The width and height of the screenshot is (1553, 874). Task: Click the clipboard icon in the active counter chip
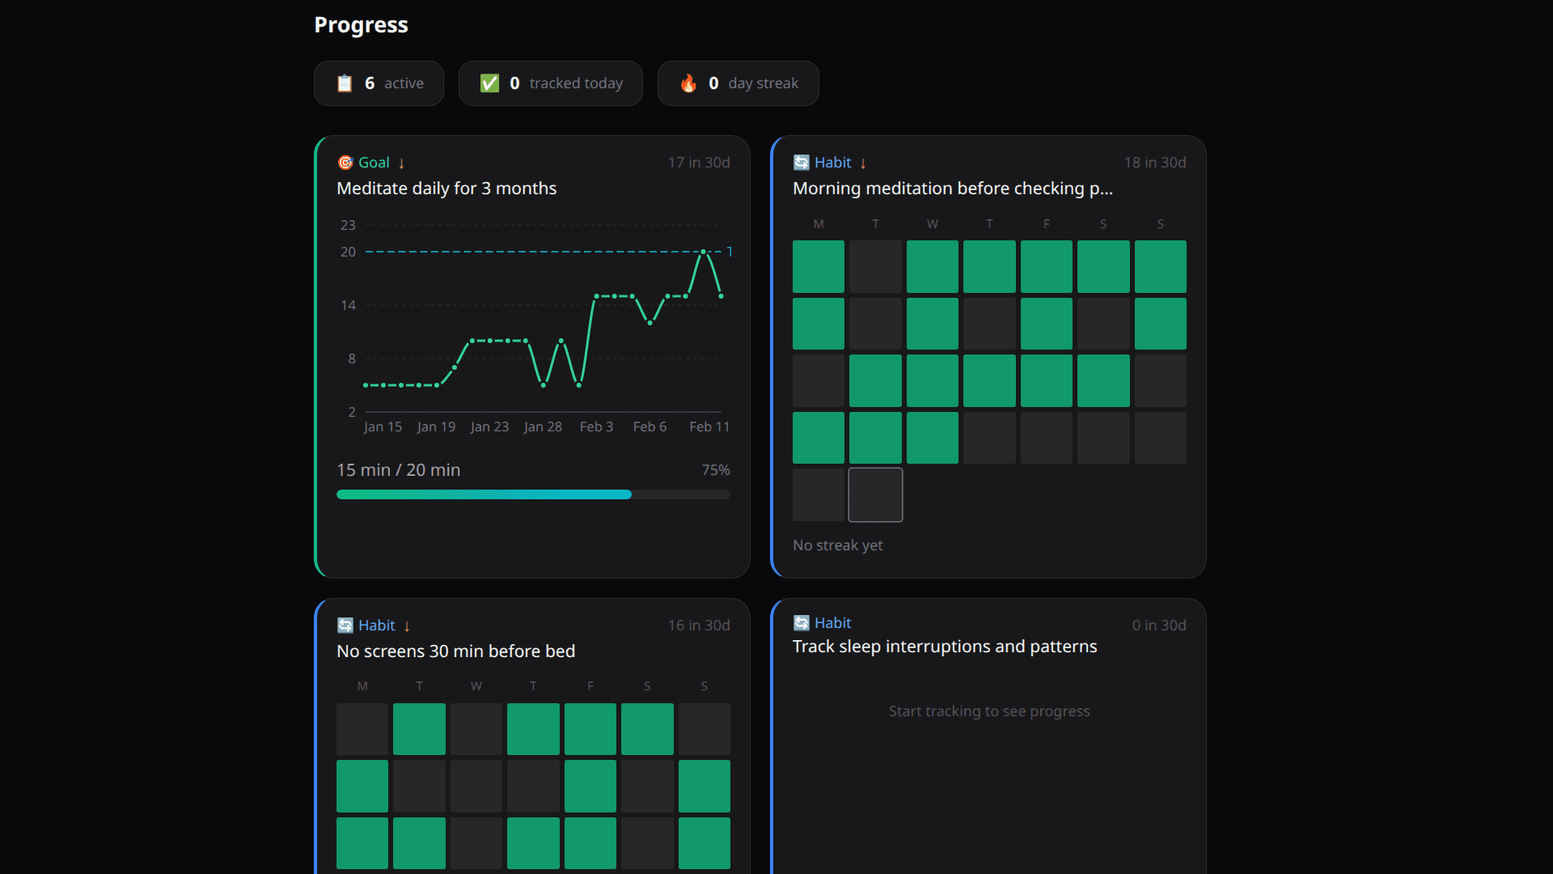point(345,83)
